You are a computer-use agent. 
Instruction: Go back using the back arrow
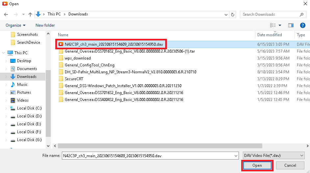(x=6, y=14)
